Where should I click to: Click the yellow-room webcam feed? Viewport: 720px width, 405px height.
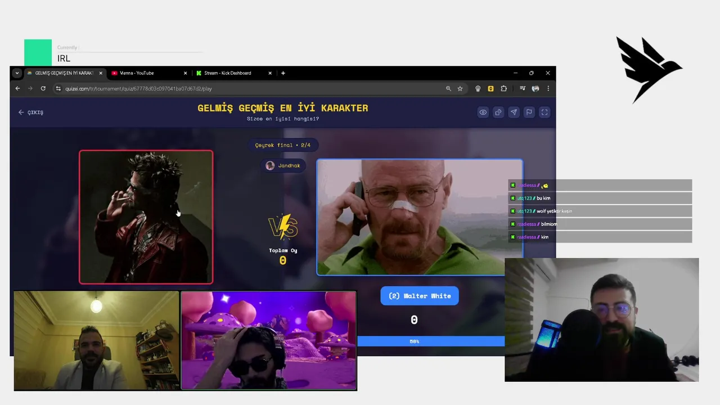coord(96,340)
